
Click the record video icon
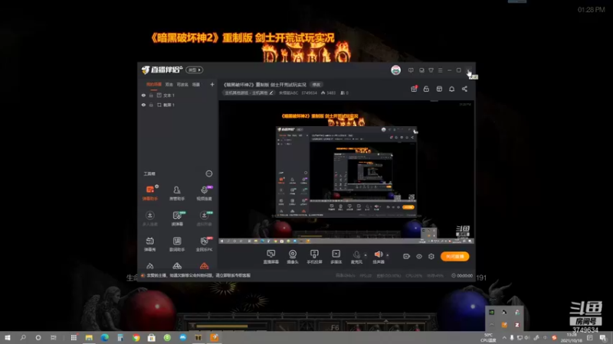pos(407,256)
